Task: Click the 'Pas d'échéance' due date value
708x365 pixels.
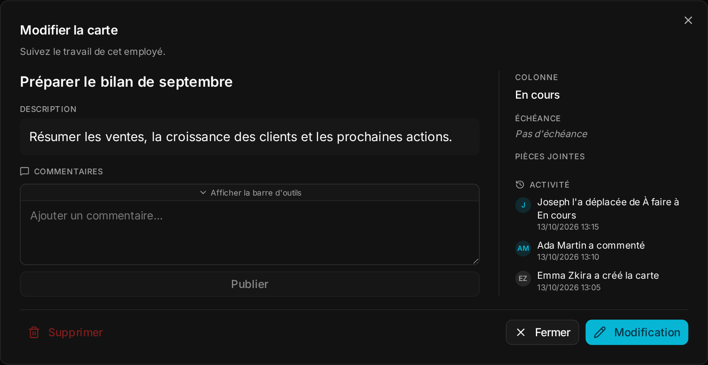Action: 551,134
